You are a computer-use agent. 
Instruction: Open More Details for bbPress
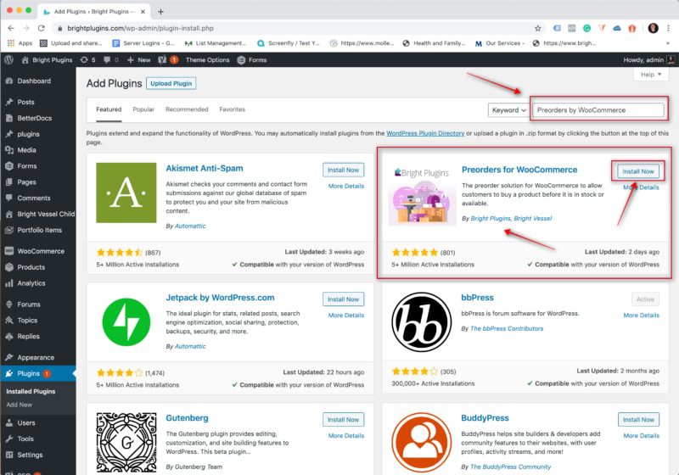click(642, 316)
